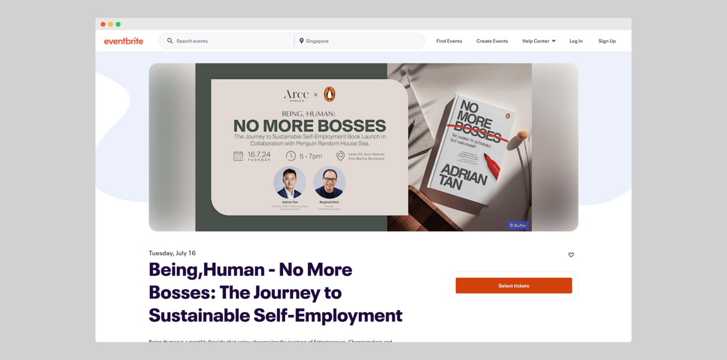Viewport: 727px width, 360px height.
Task: Select tickets for the event
Action: point(514,286)
